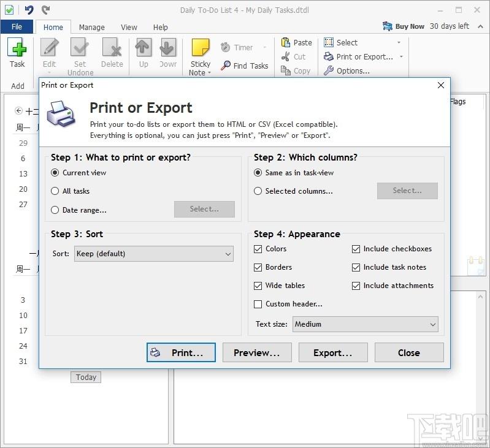Collapse the ribbon with the chevron

tap(480, 26)
